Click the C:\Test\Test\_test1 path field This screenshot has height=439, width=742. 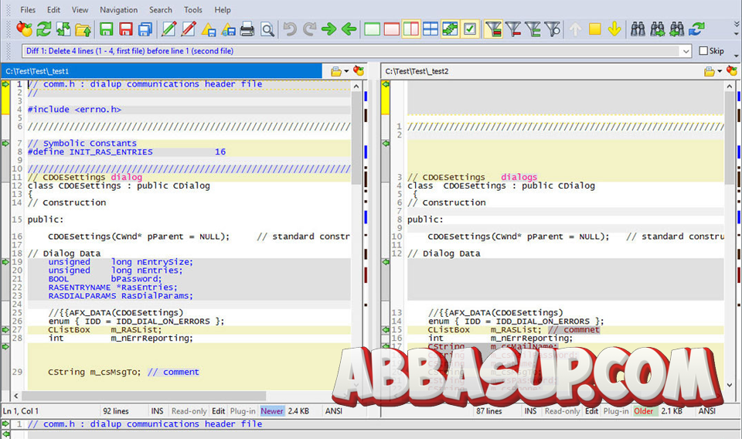pos(162,71)
